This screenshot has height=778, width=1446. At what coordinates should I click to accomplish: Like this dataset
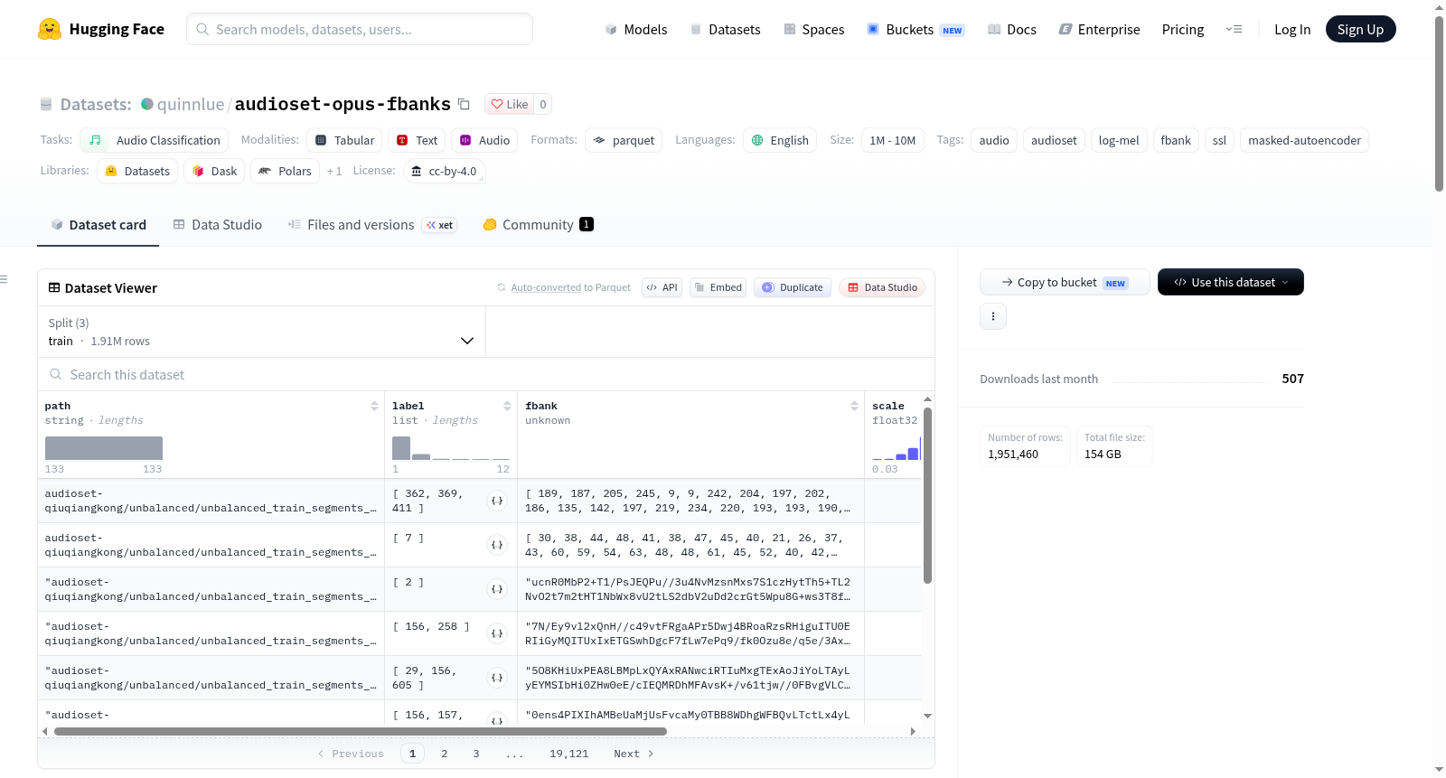click(510, 104)
